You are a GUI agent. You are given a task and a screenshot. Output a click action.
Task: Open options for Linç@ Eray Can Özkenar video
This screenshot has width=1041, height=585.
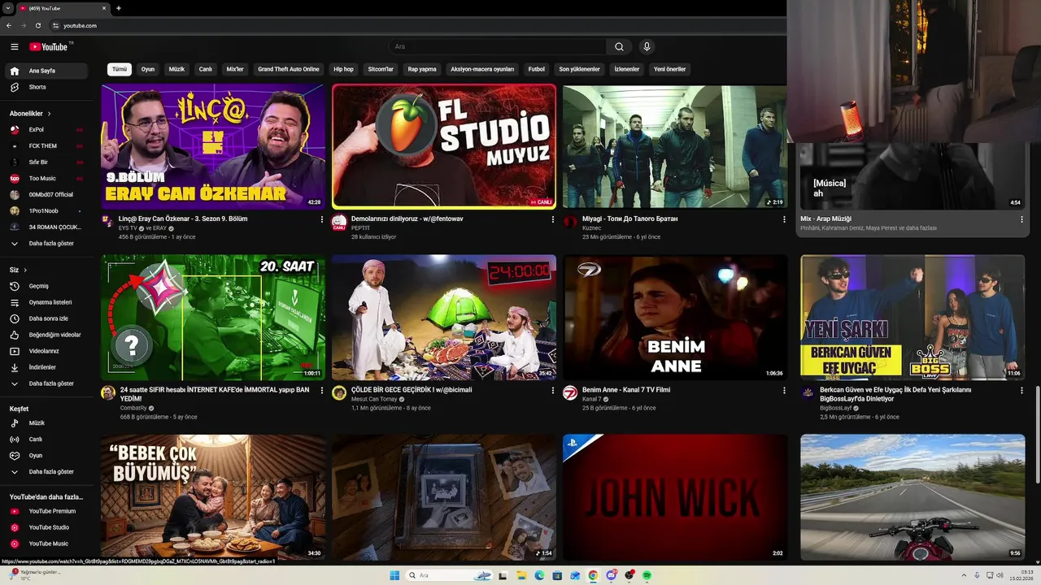322,219
